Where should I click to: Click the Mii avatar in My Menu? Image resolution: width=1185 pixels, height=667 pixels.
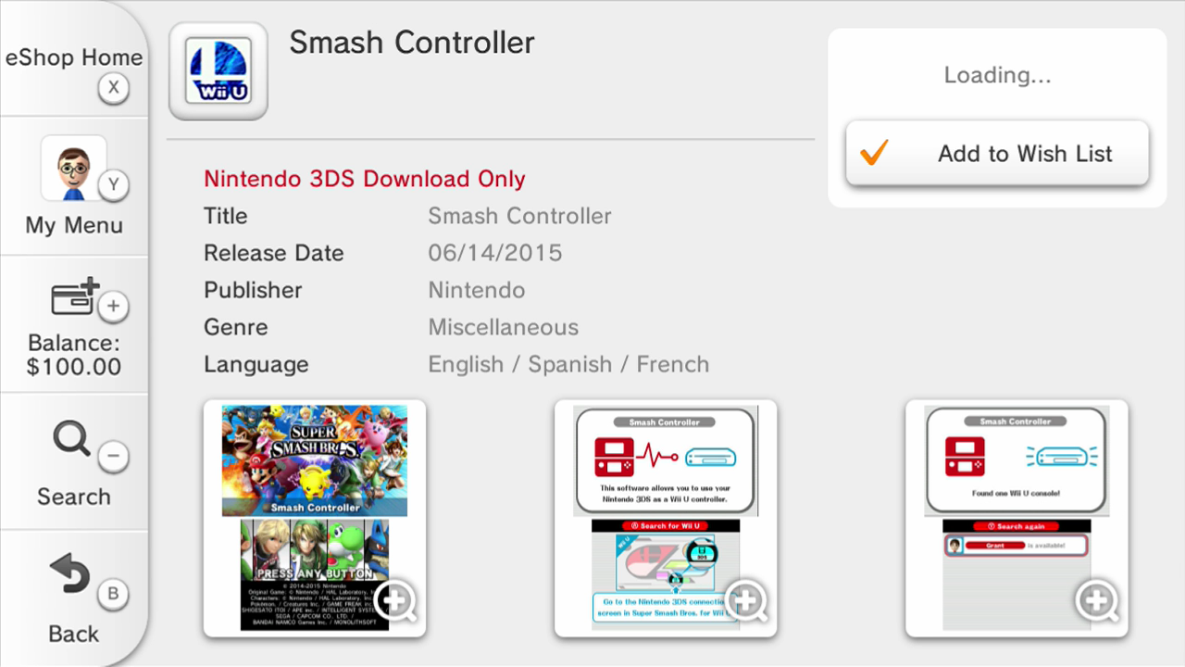(x=73, y=168)
